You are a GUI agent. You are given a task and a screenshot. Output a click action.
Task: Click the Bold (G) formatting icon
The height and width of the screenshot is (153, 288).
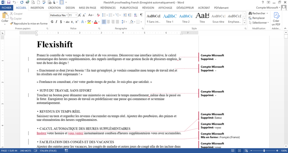(x=52, y=22)
